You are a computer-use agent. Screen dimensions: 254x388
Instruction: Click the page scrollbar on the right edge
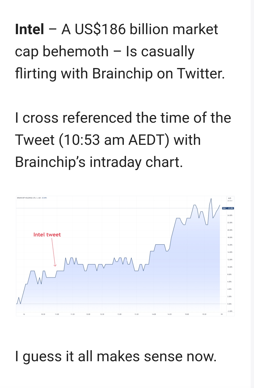[252, 194]
